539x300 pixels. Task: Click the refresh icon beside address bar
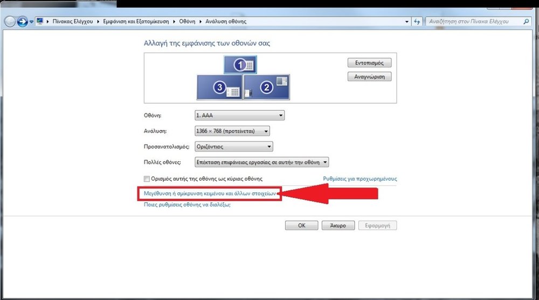click(x=417, y=22)
